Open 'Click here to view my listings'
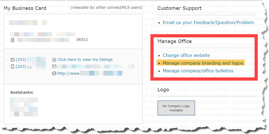The height and width of the screenshot is (134, 269). [x=85, y=60]
